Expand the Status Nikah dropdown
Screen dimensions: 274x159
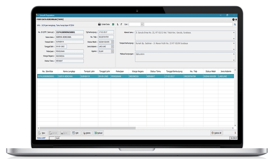pyautogui.click(x=113, y=42)
